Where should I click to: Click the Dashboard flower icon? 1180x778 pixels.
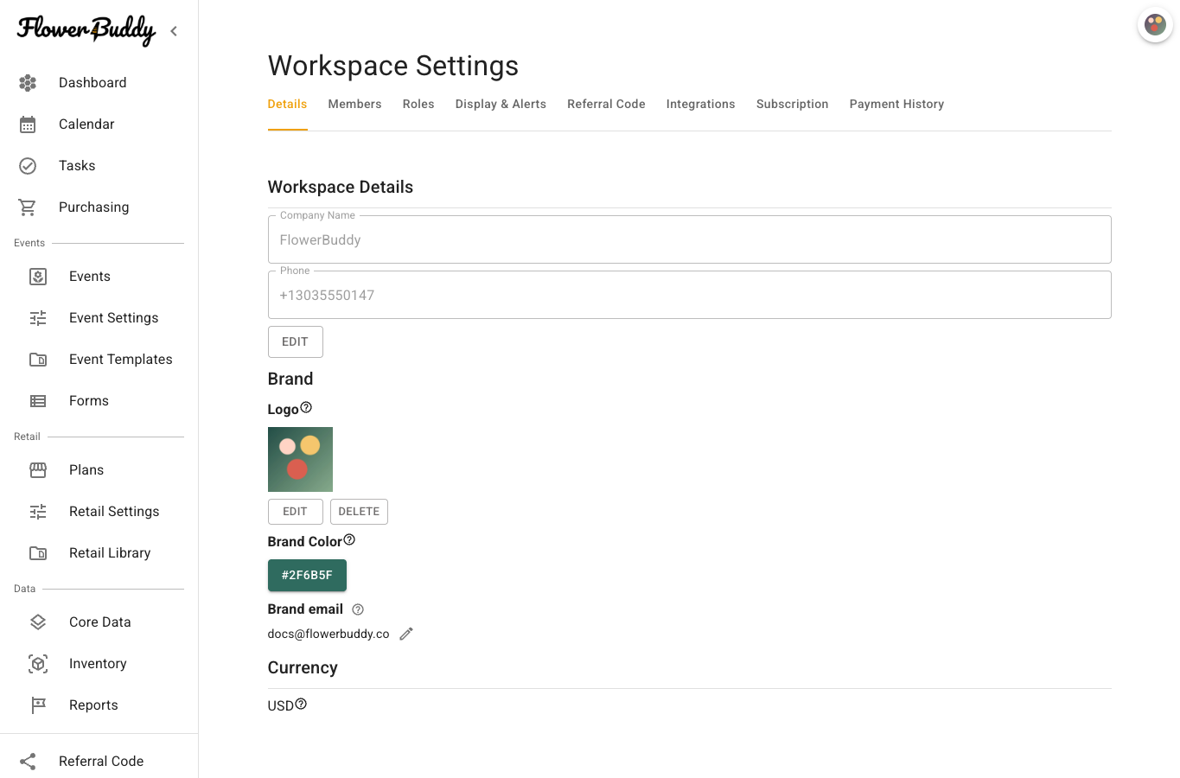point(28,83)
